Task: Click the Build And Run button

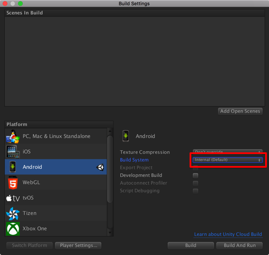Action: 240,245
